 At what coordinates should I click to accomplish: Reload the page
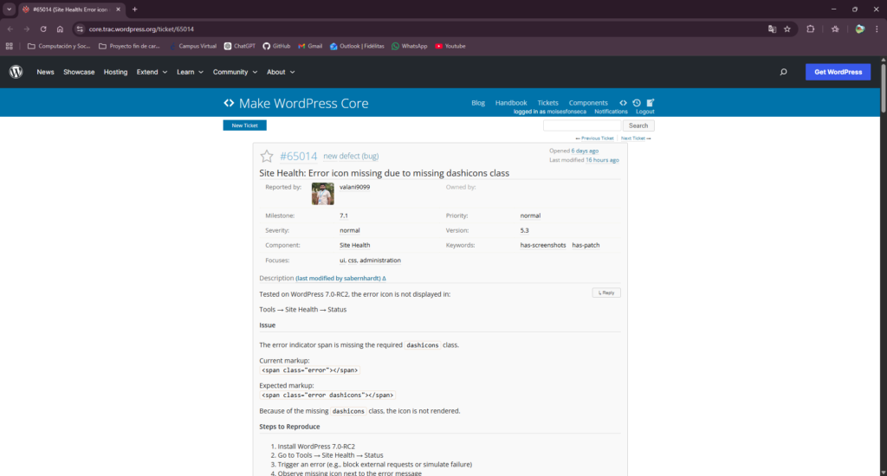[43, 29]
